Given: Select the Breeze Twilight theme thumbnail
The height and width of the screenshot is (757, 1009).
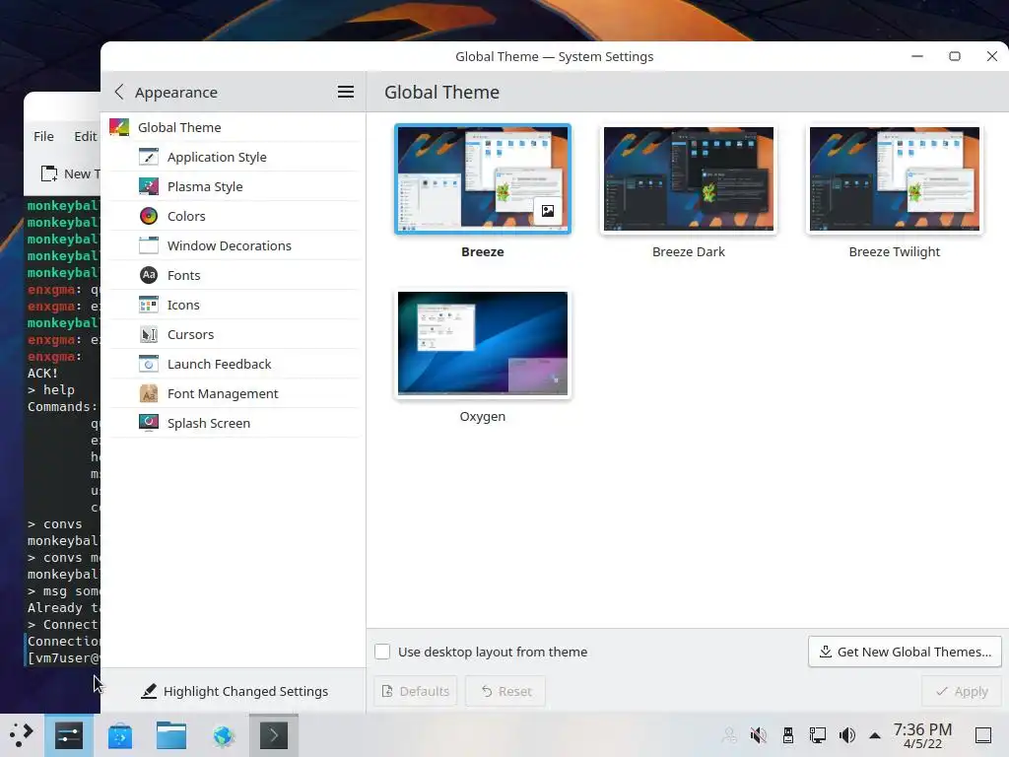Looking at the screenshot, I should click(x=895, y=179).
